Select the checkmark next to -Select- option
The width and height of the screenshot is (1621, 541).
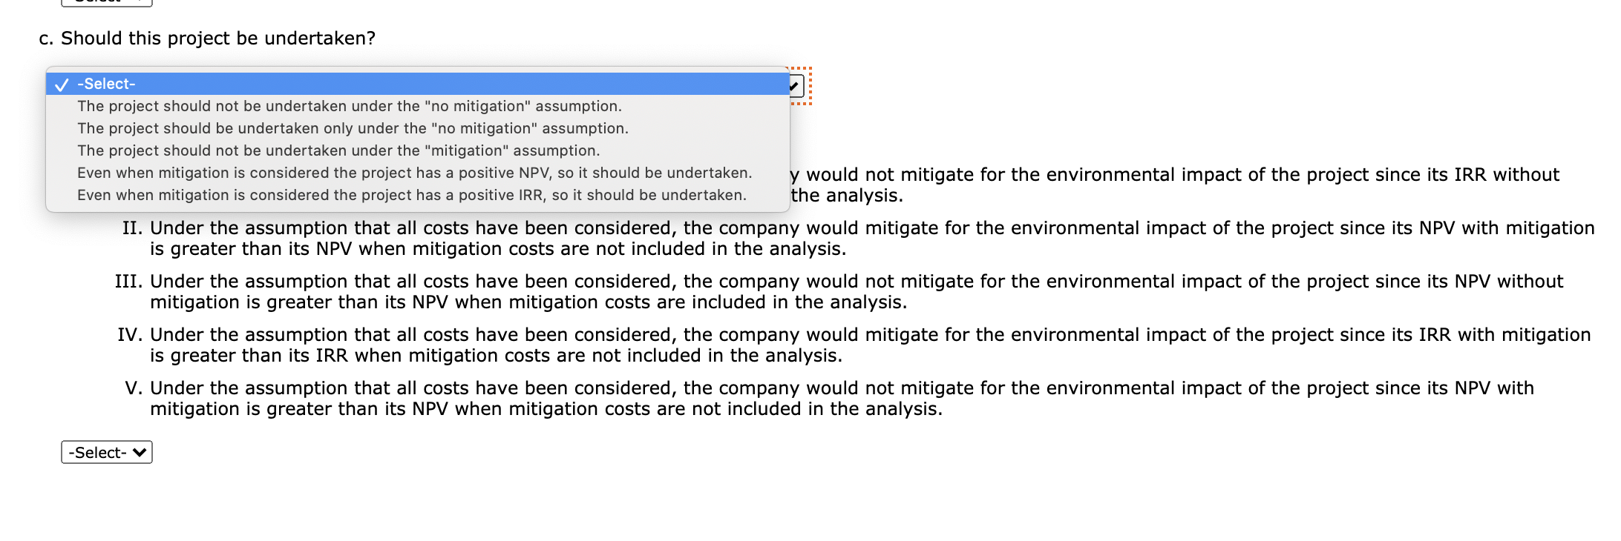(62, 84)
